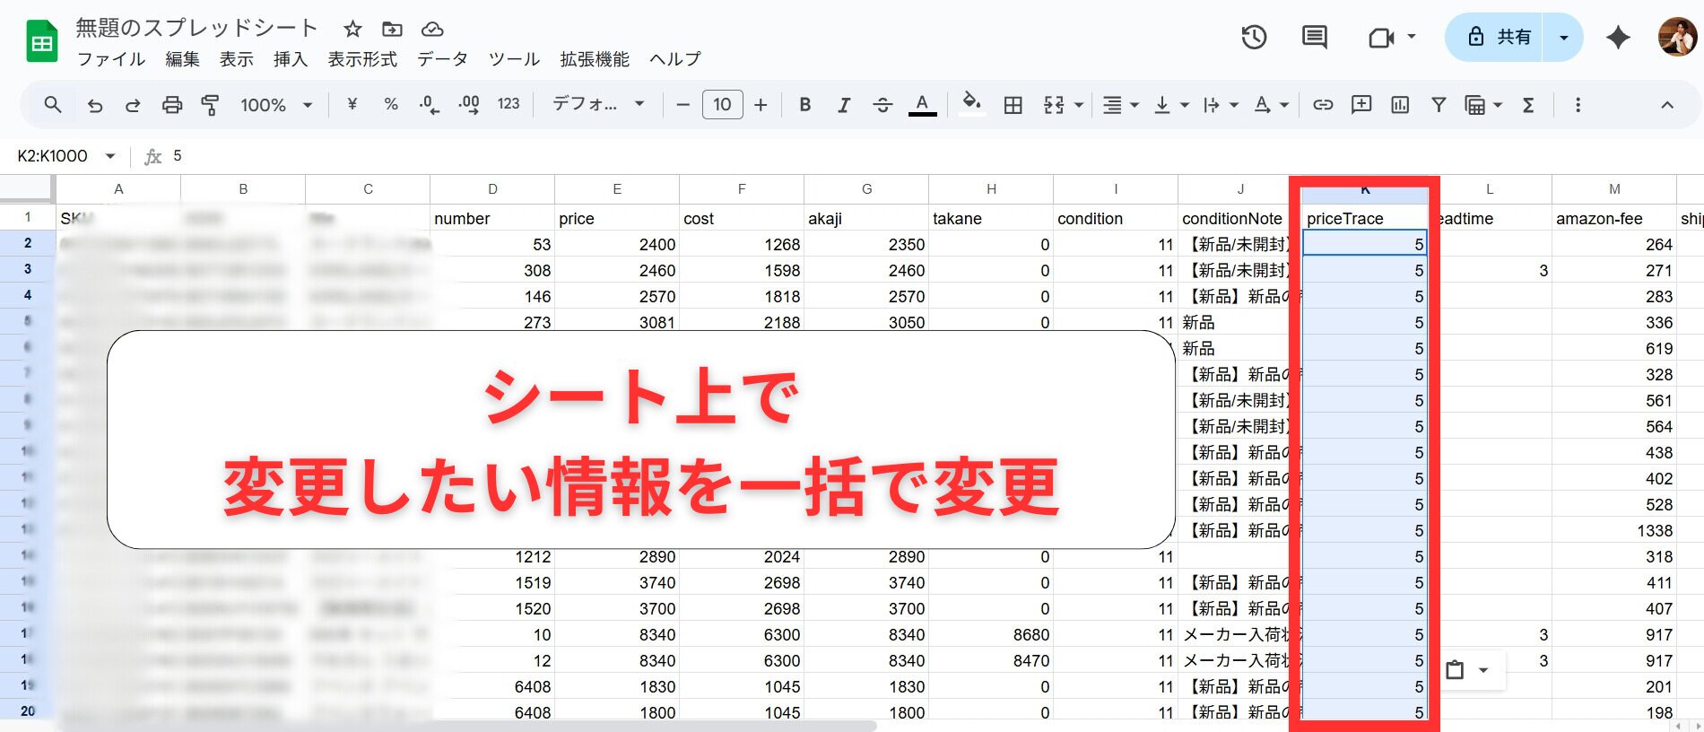The width and height of the screenshot is (1704, 732).
Task: Expand the font family dropdown
Action: [x=598, y=104]
